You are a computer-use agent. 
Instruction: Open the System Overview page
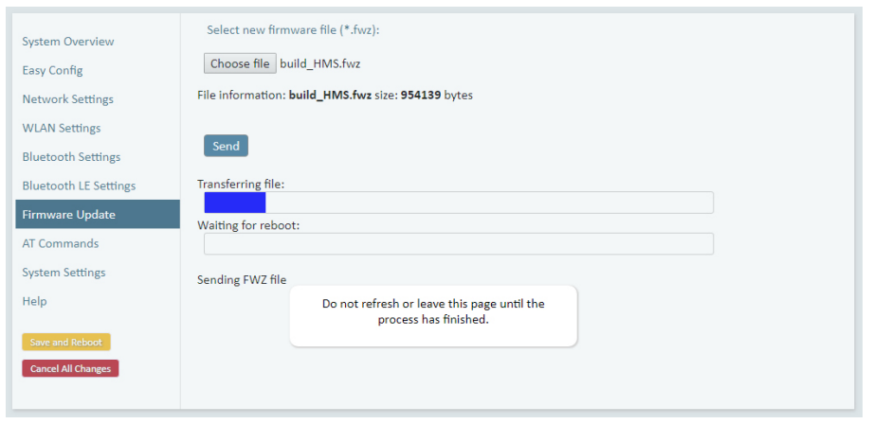pos(68,42)
